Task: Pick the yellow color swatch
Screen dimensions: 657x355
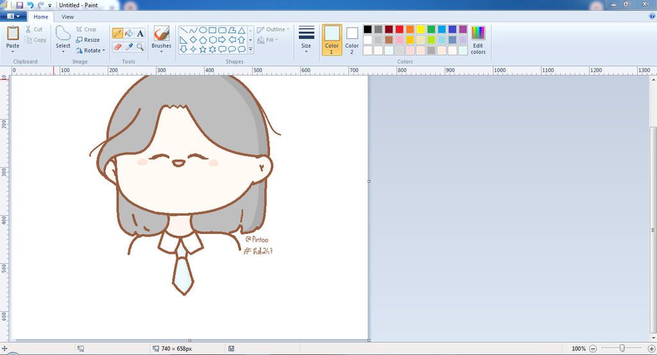Action: (x=420, y=29)
